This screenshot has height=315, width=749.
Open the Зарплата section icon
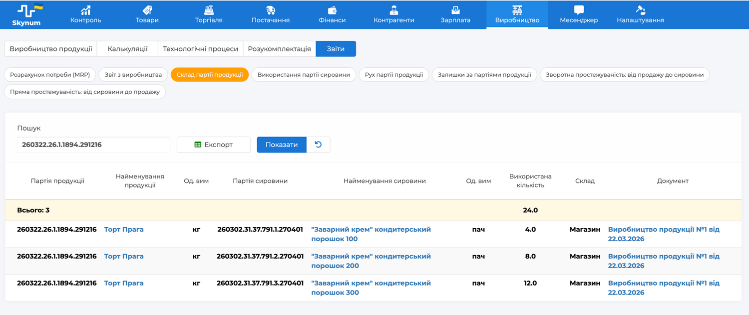pyautogui.click(x=455, y=10)
